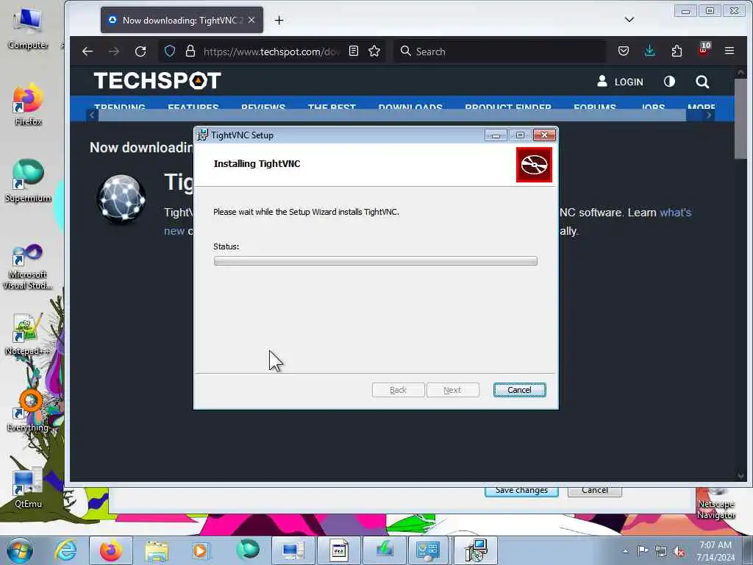Open the DOWNLOADS nav item

(x=410, y=107)
